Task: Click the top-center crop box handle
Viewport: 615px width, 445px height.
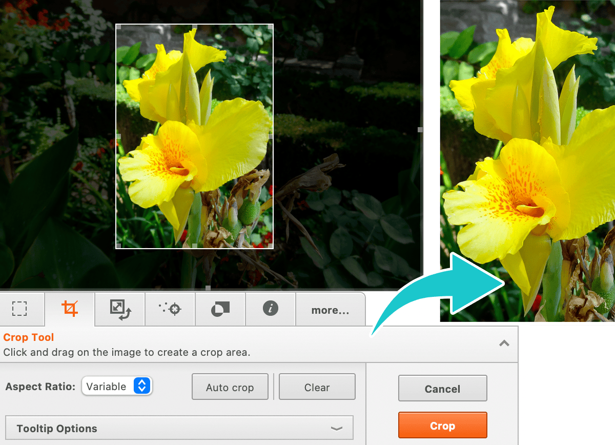Action: click(195, 26)
